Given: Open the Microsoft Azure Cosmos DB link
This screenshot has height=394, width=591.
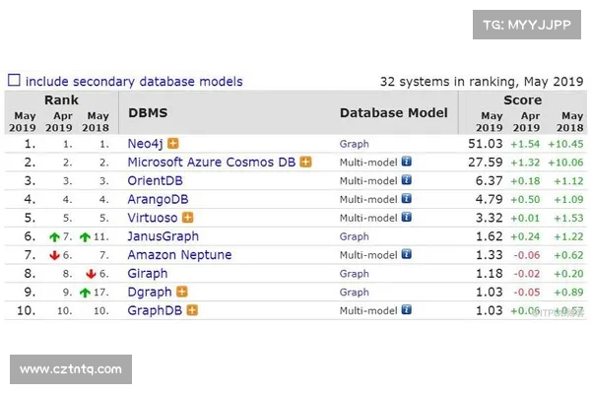Looking at the screenshot, I should (212, 163).
